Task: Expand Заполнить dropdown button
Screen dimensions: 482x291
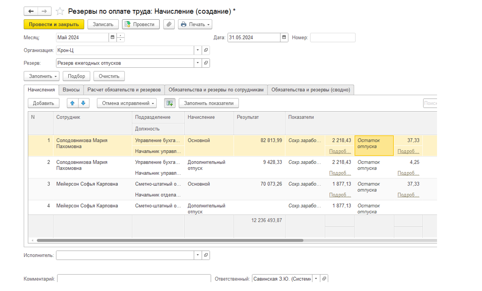Action: [41, 76]
